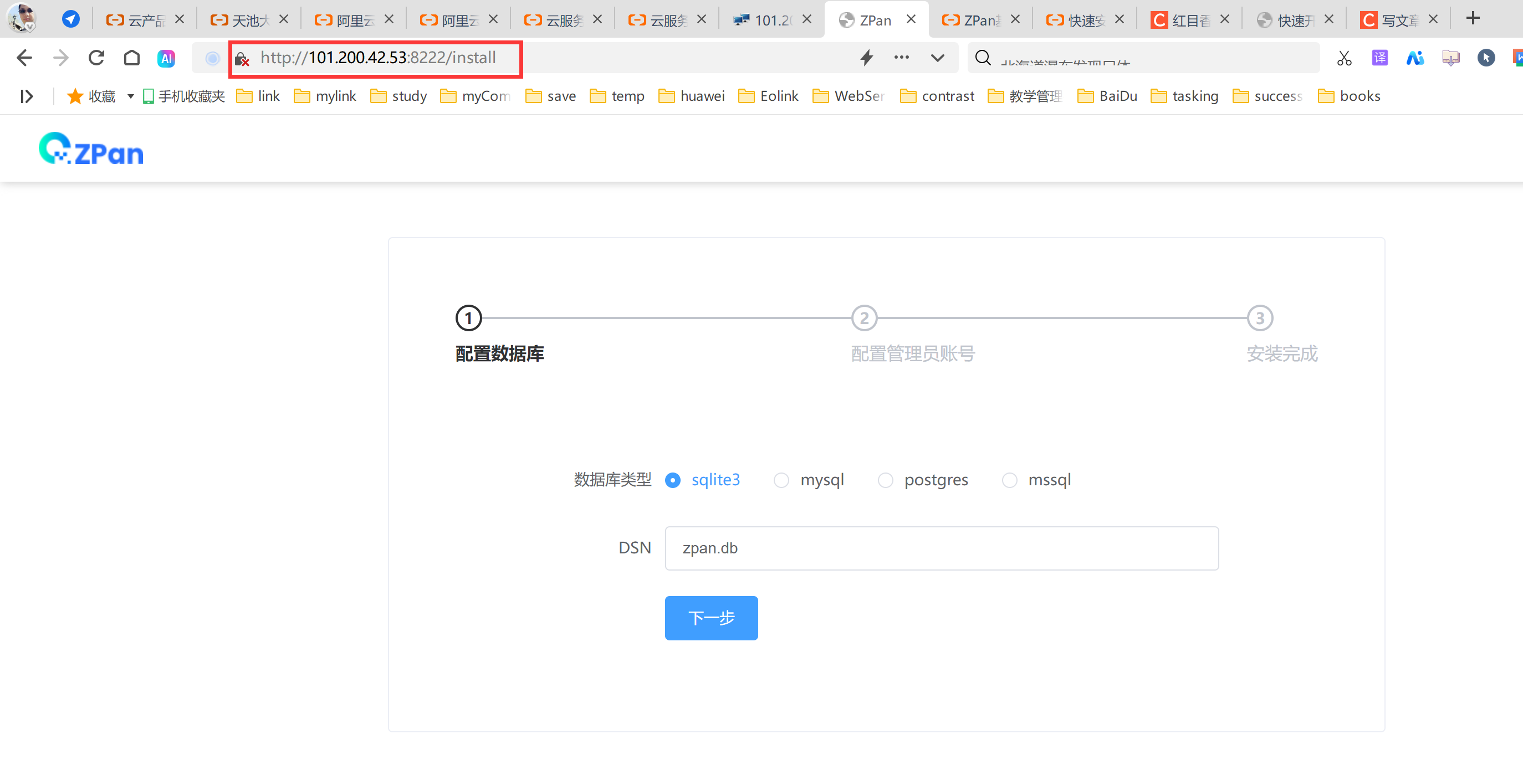Click step 2 配置管理员账号 marker
The width and height of the screenshot is (1523, 765).
(864, 319)
